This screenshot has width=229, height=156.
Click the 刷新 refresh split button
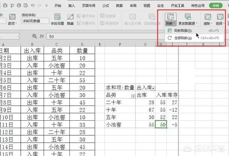pyautogui.click(x=170, y=19)
